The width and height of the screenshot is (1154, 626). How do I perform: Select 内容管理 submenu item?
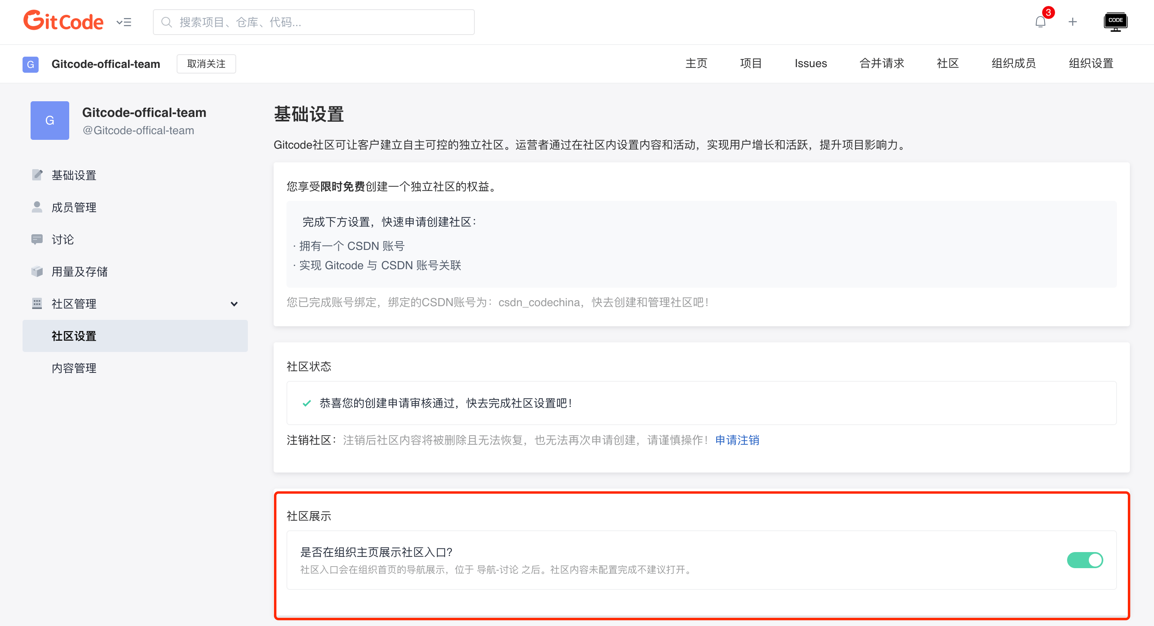tap(74, 368)
